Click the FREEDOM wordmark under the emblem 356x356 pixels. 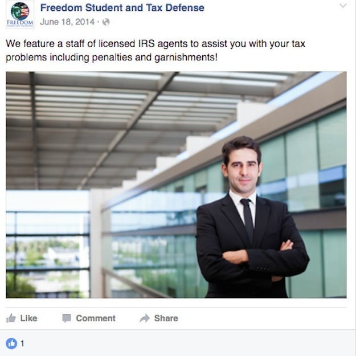20,23
